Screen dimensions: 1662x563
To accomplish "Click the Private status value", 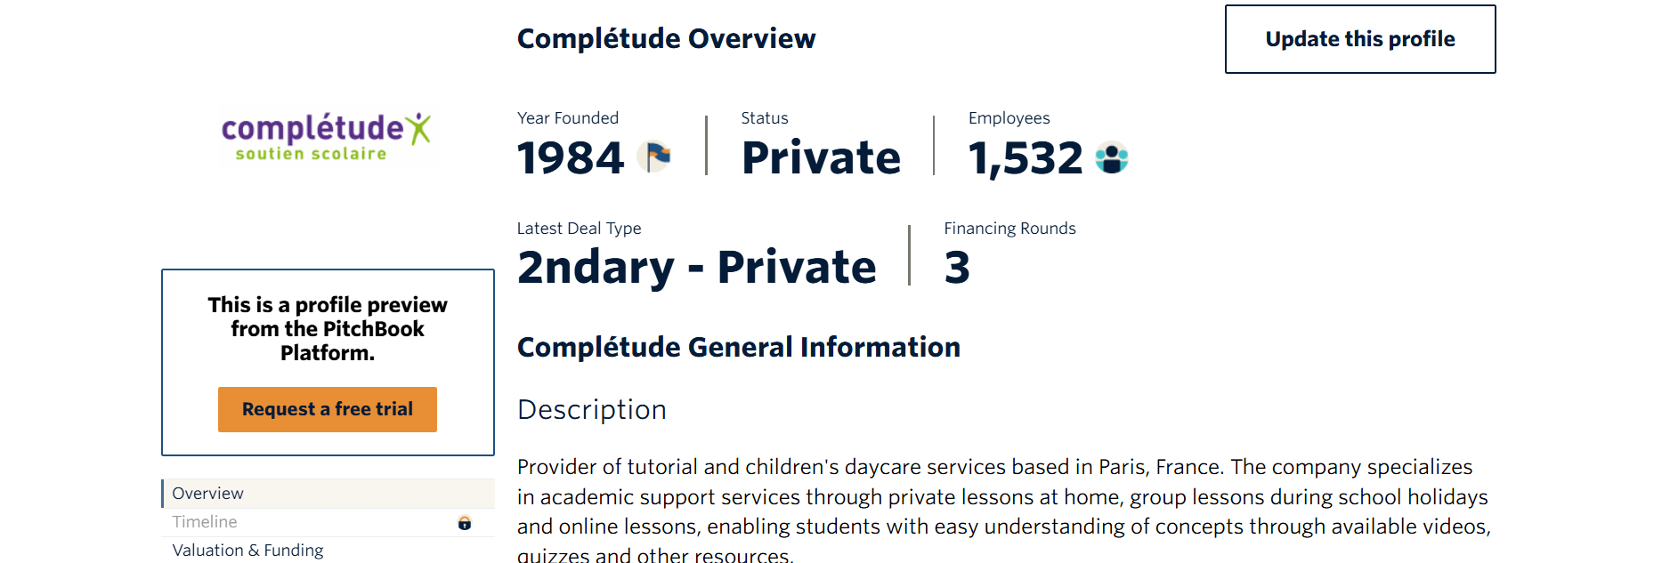I will pos(821,158).
